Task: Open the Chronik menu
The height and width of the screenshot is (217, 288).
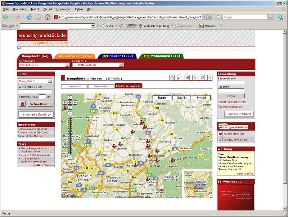Action: coord(48,9)
